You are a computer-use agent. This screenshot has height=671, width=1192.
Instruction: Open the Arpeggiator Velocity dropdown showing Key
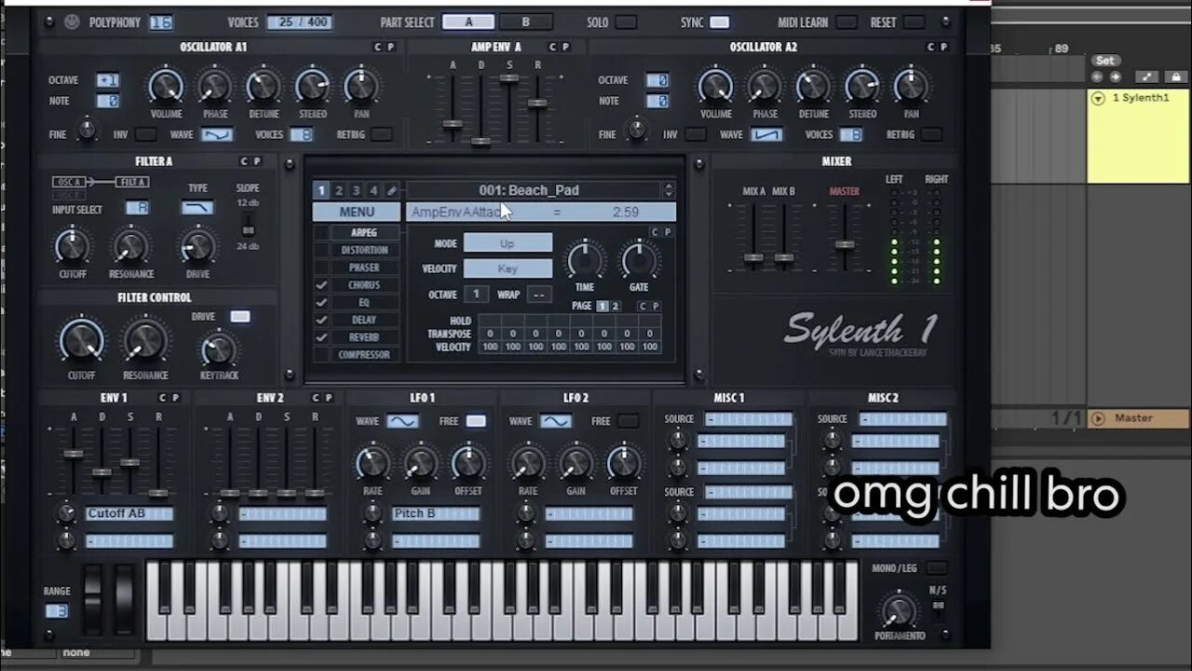click(x=508, y=268)
